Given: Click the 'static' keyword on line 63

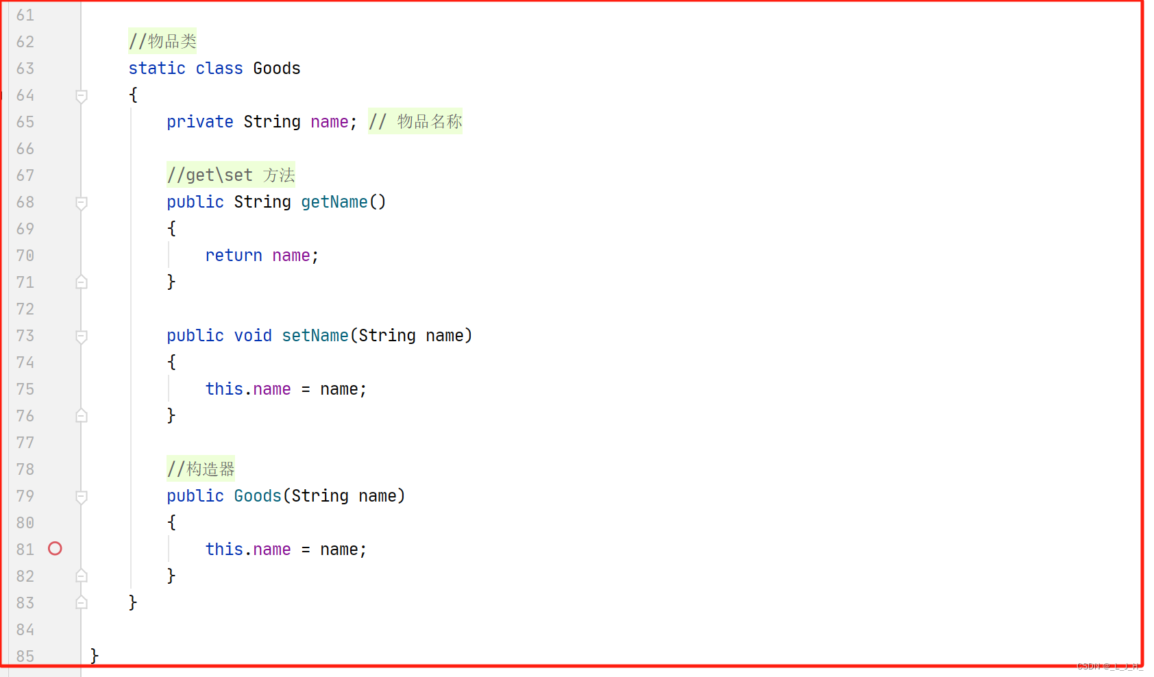Looking at the screenshot, I should (x=157, y=69).
